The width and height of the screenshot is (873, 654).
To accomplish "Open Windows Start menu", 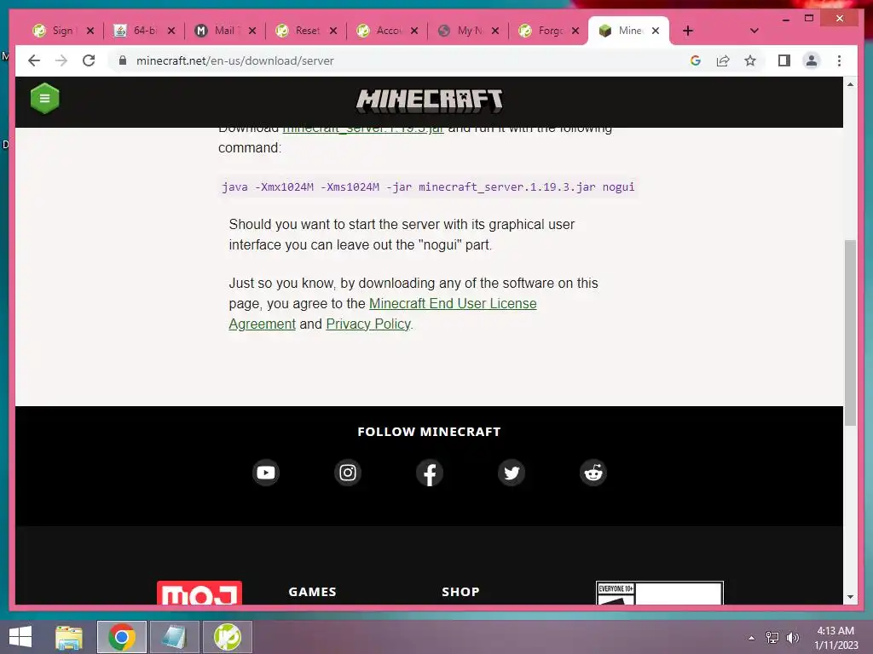I will pos(20,637).
